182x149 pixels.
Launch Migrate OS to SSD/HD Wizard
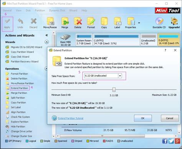click(26, 47)
